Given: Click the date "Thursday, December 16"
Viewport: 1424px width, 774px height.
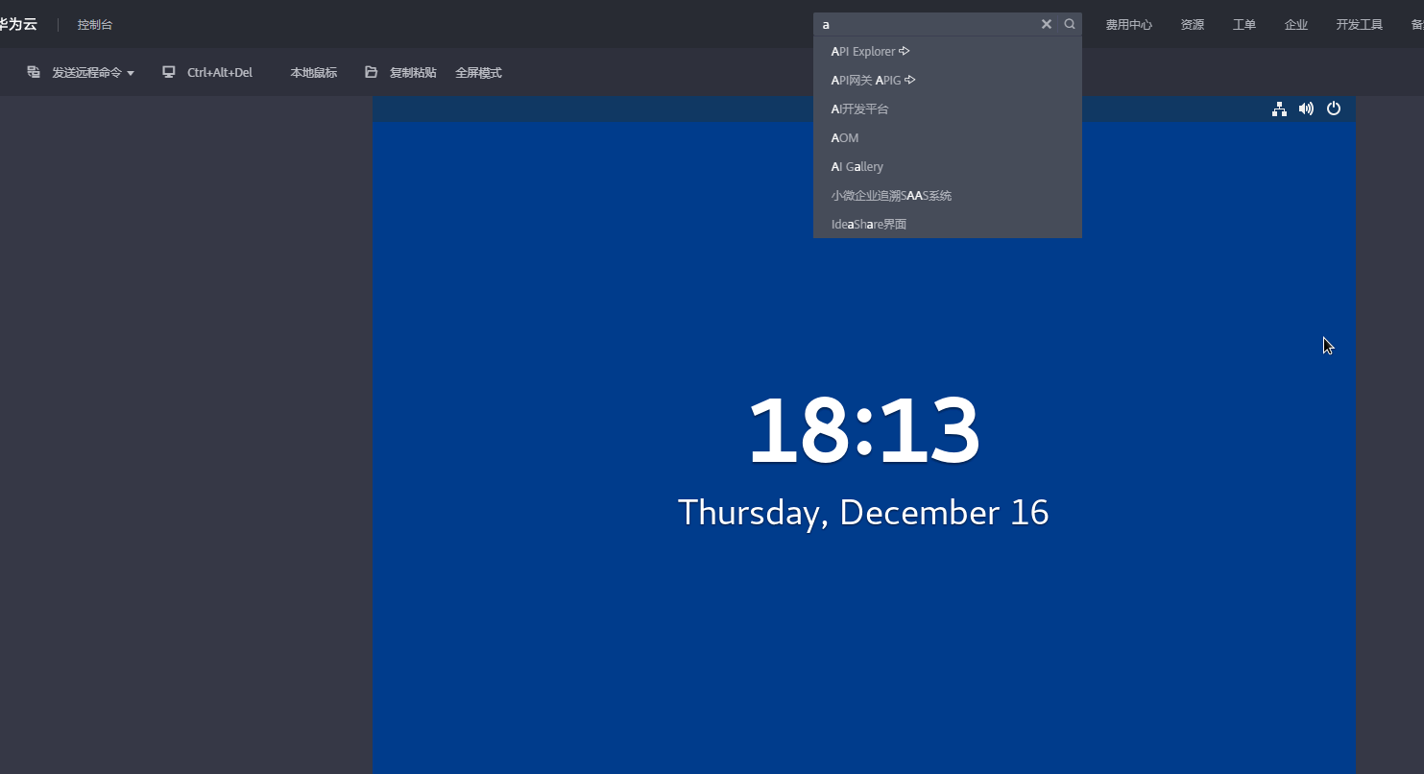Looking at the screenshot, I should pyautogui.click(x=863, y=512).
